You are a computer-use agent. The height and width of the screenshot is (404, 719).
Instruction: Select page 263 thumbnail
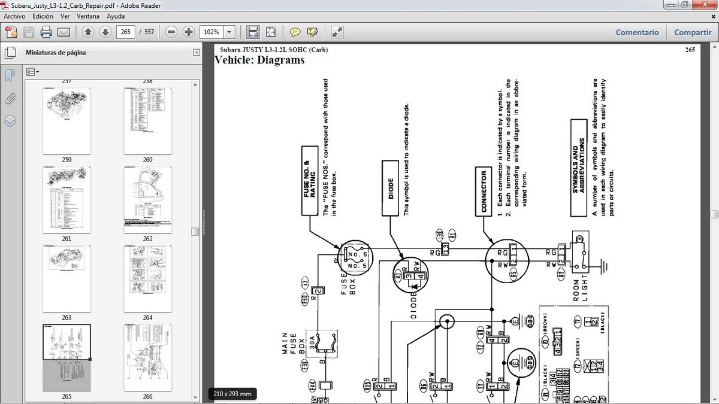(x=67, y=279)
